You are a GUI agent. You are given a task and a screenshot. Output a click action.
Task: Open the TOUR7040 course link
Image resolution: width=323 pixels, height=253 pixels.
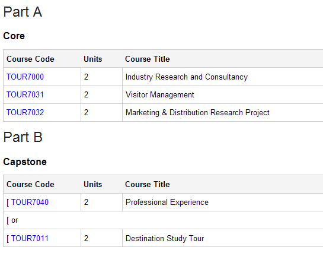pos(30,202)
